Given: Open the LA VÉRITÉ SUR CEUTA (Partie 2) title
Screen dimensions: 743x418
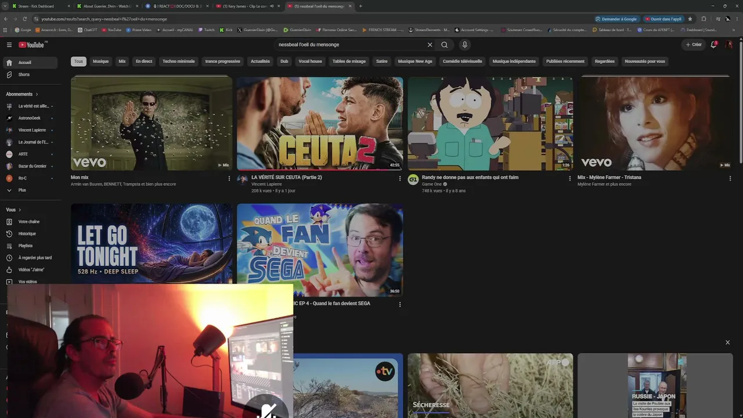Looking at the screenshot, I should pyautogui.click(x=286, y=177).
